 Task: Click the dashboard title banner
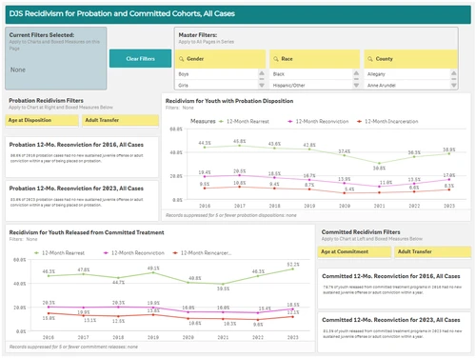click(238, 14)
